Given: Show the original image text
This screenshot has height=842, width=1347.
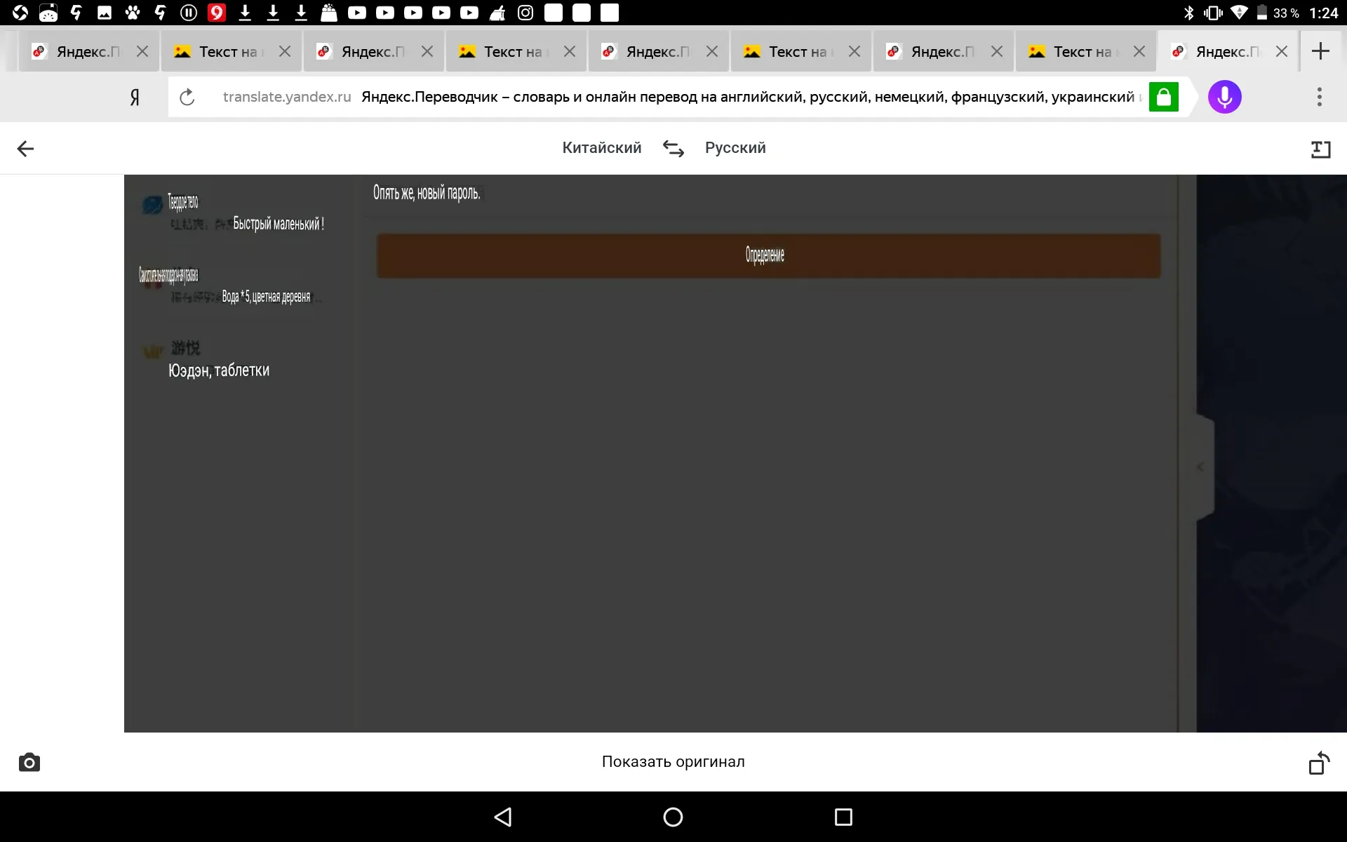Looking at the screenshot, I should pos(673,762).
